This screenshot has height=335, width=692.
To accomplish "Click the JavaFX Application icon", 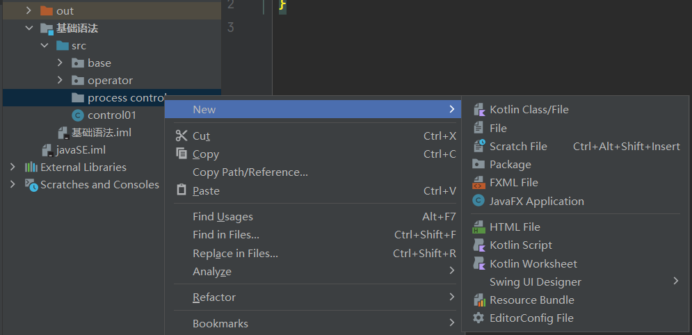I will click(478, 201).
